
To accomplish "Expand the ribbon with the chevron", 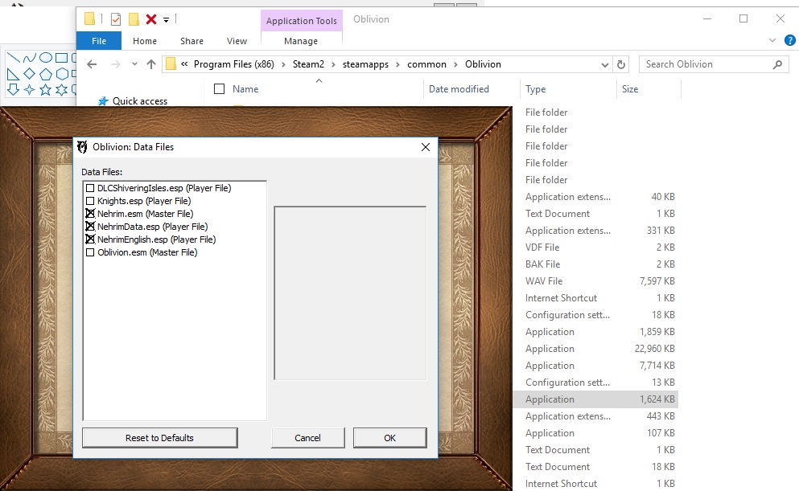I will point(772,39).
